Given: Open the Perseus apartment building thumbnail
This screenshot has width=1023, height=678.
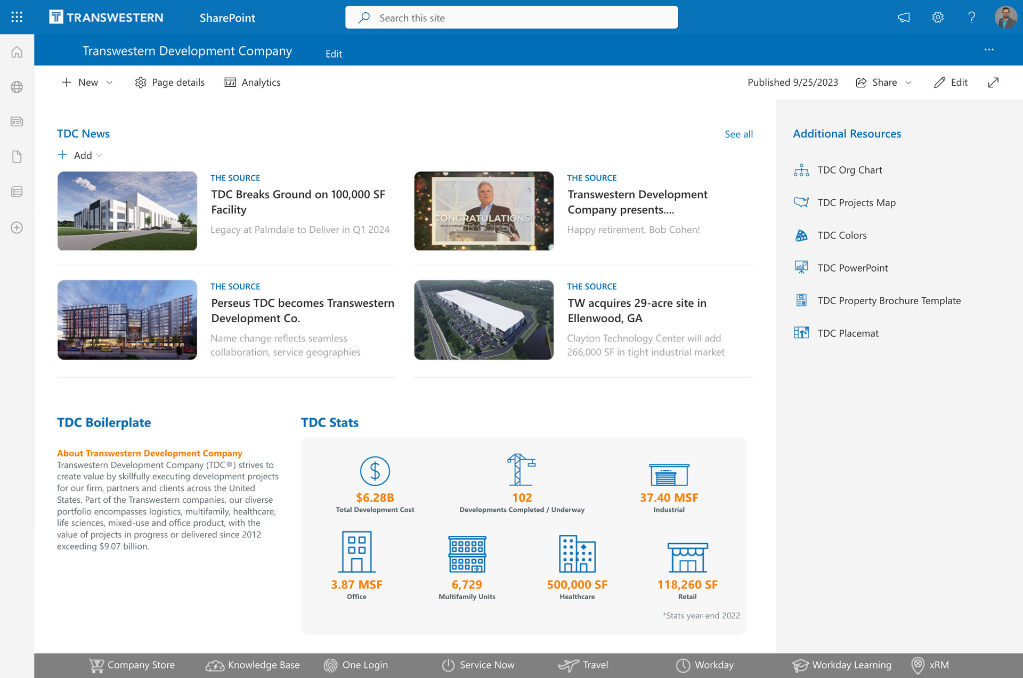Looking at the screenshot, I should [x=127, y=320].
